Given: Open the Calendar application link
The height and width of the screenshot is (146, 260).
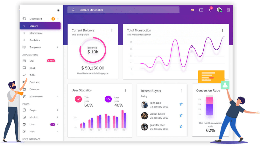Looking at the screenshot, I should [35, 89].
